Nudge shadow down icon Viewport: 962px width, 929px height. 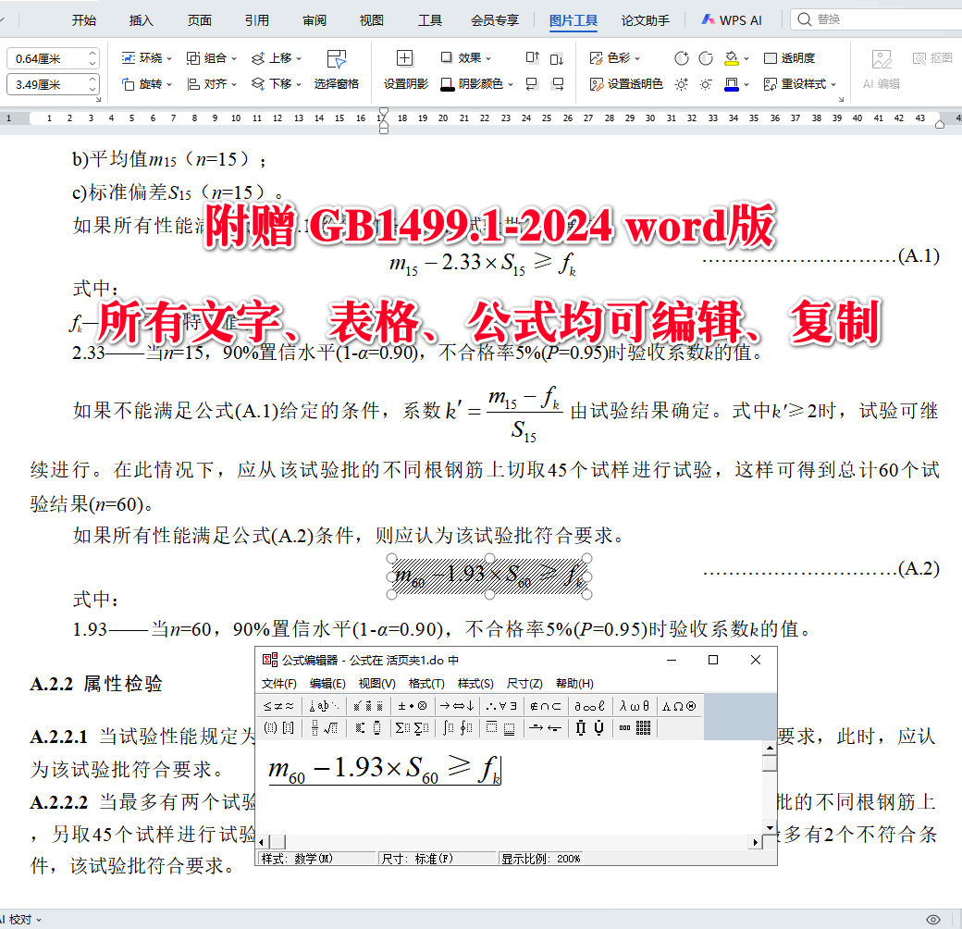557,59
